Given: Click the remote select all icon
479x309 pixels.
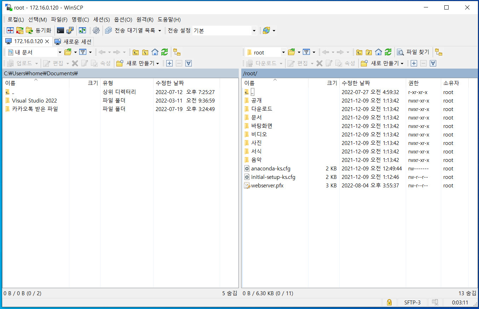Looking at the screenshot, I should (433, 63).
